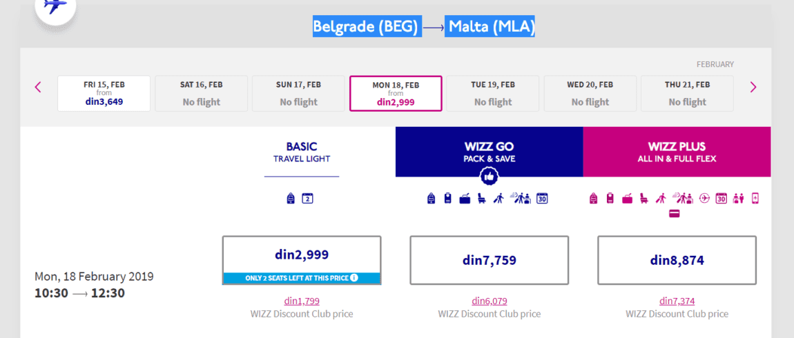Open the BASIC Travel Light tab
Viewport: 794px width, 338px height.
coord(302,152)
